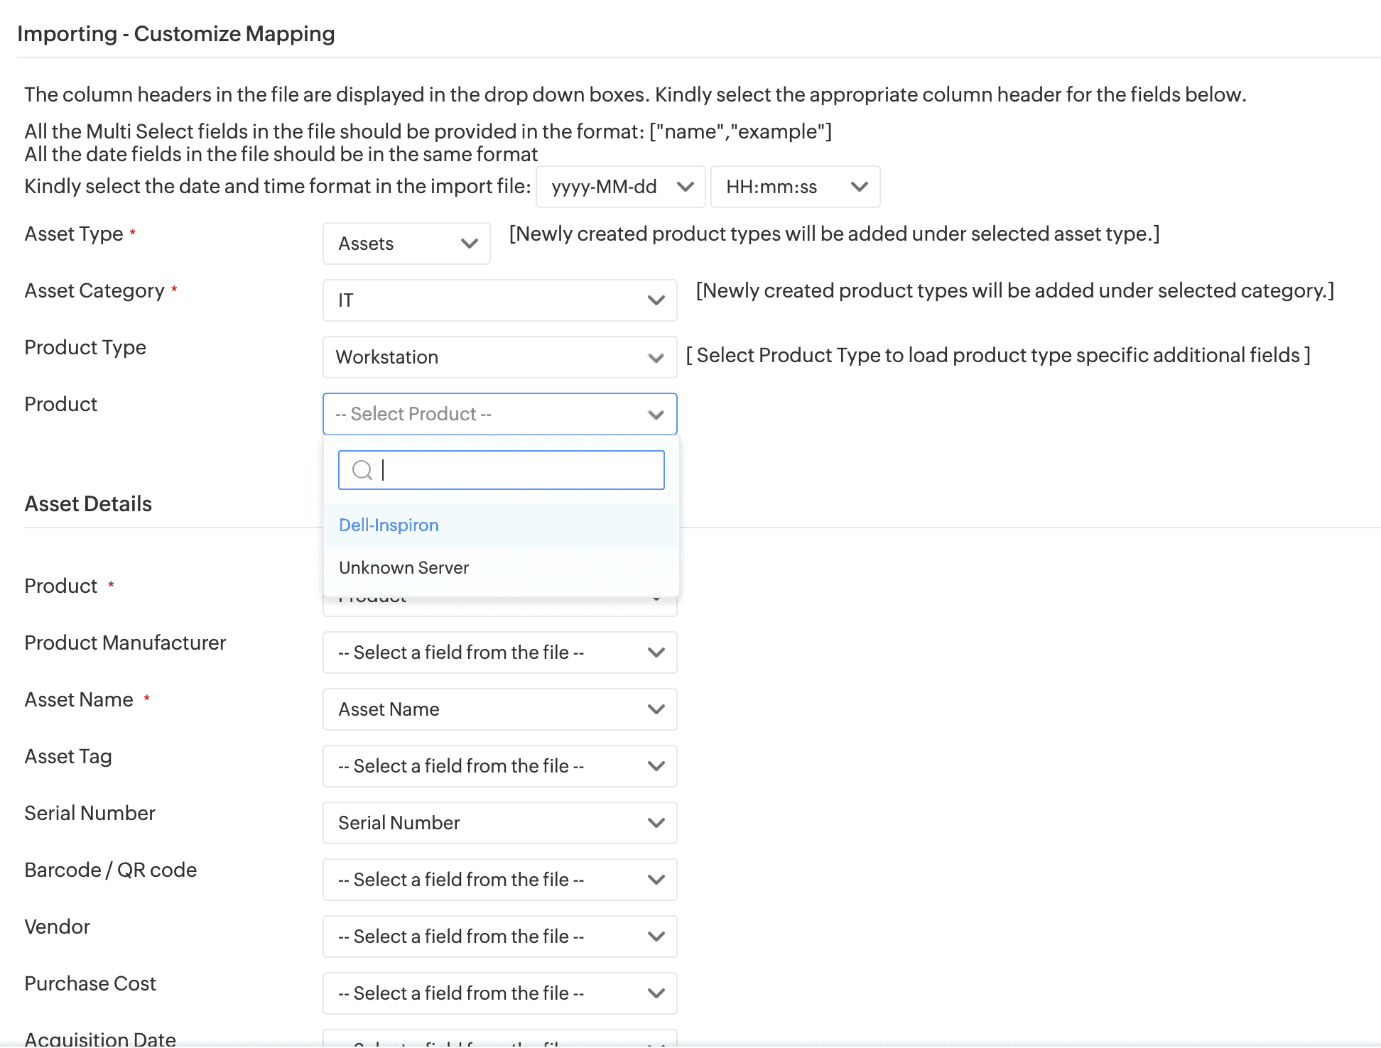
Task: Click the search magnifier icon in product dropdown
Action: 362,470
